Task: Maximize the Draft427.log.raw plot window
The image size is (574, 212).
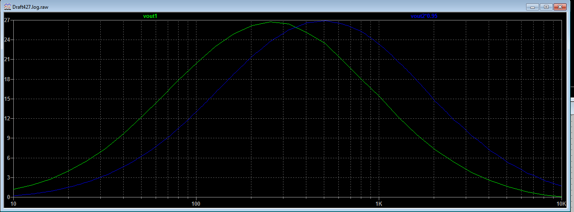Action: 547,7
